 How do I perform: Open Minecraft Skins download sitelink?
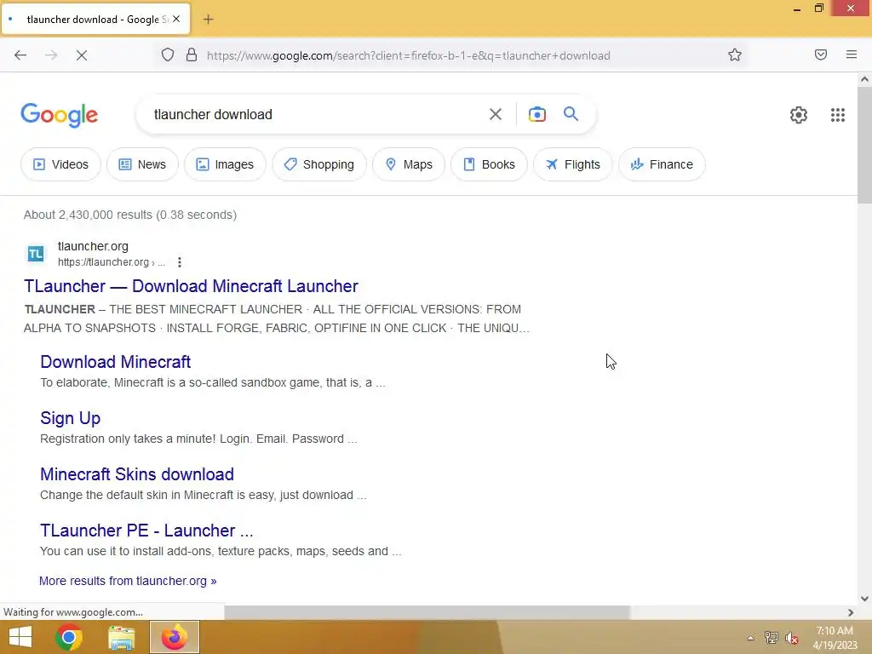click(x=137, y=474)
